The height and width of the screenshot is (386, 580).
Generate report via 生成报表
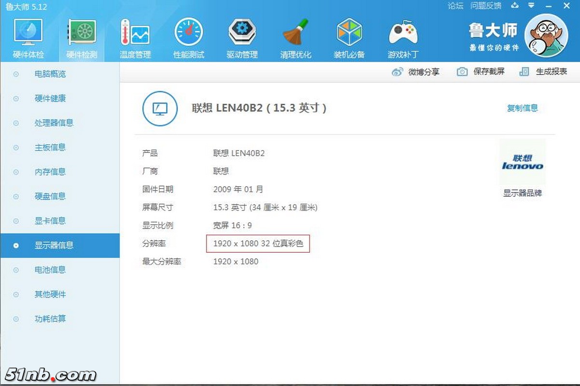(x=543, y=72)
